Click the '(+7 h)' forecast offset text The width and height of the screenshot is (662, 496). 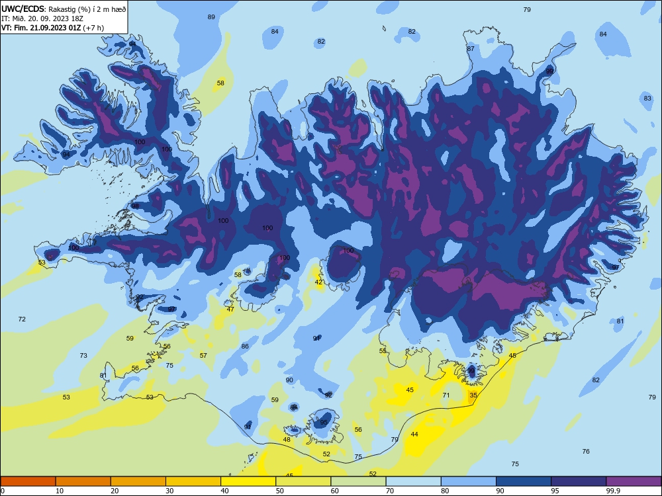93,28
